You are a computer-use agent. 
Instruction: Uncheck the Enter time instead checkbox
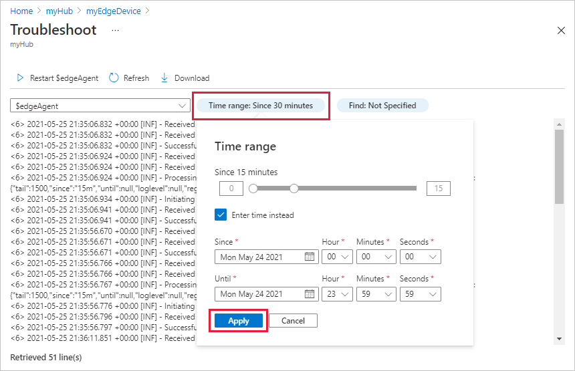pyautogui.click(x=221, y=215)
